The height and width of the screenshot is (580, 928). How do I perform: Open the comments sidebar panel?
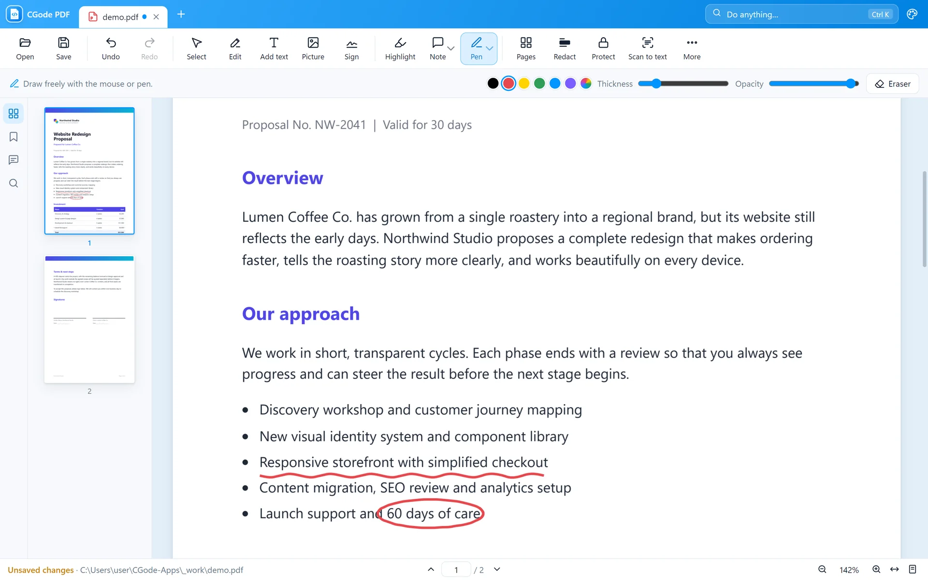(14, 160)
